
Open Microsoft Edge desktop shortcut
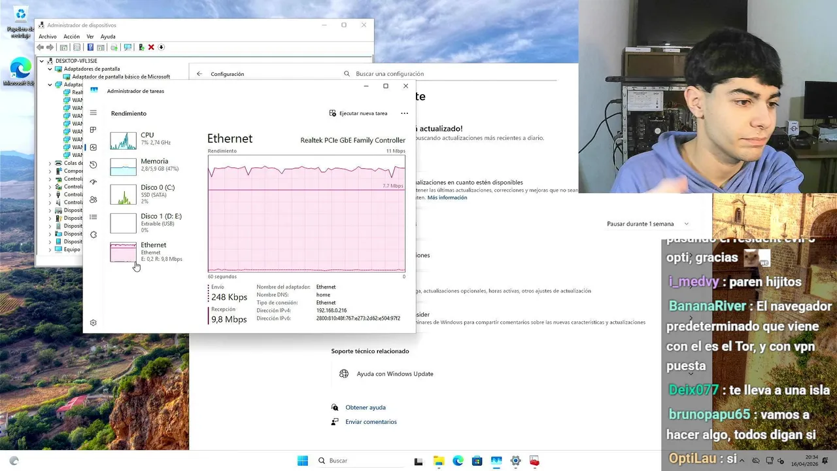[20, 72]
